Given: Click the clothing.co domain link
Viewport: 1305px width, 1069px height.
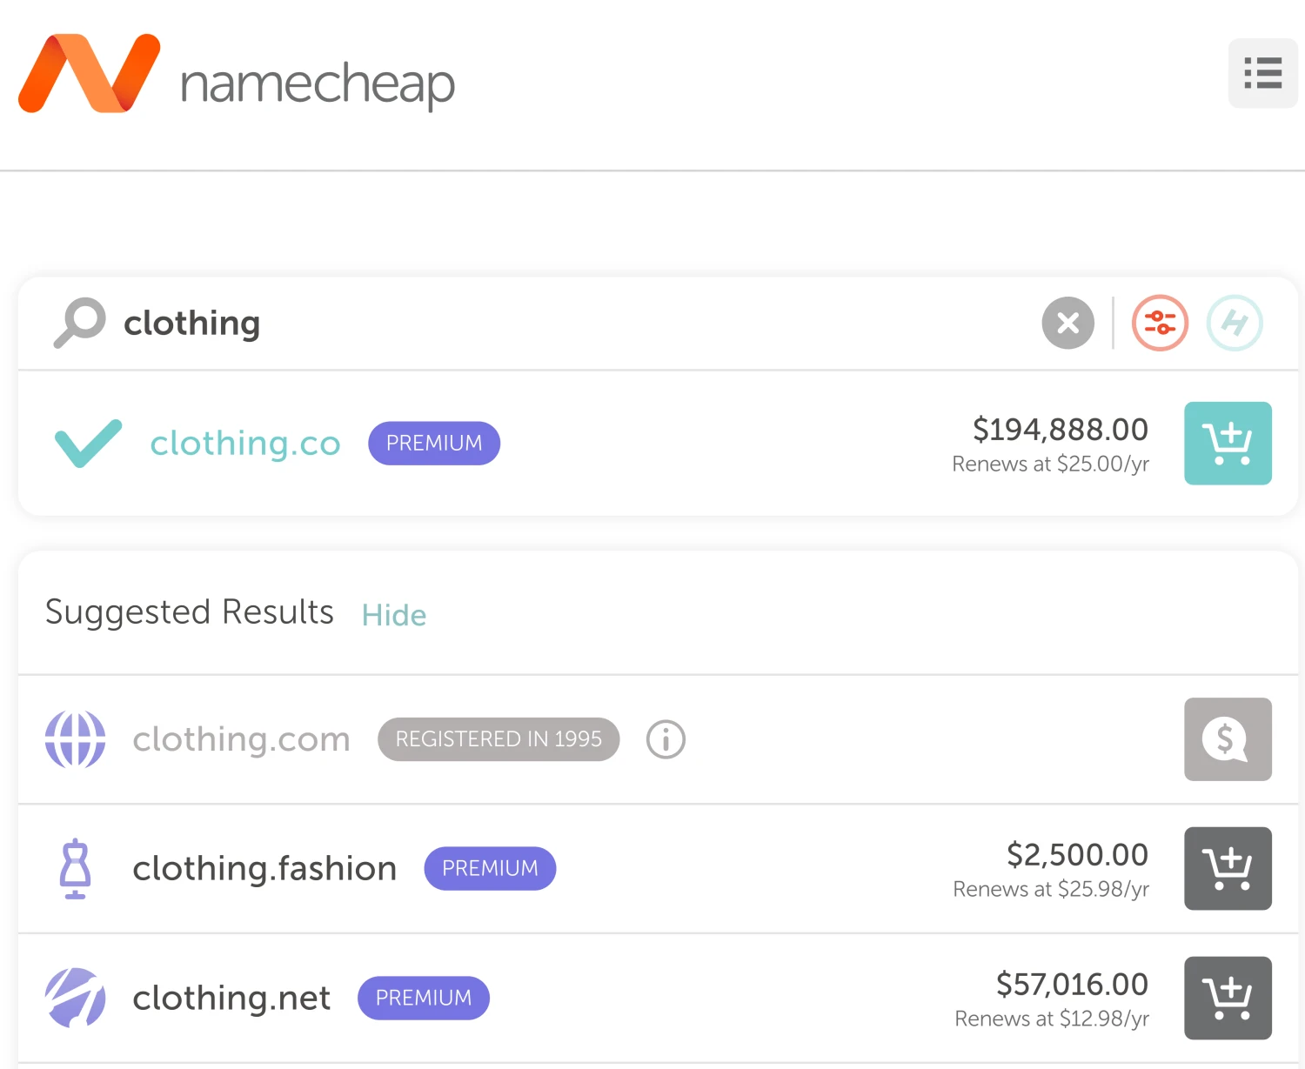Looking at the screenshot, I should tap(244, 444).
